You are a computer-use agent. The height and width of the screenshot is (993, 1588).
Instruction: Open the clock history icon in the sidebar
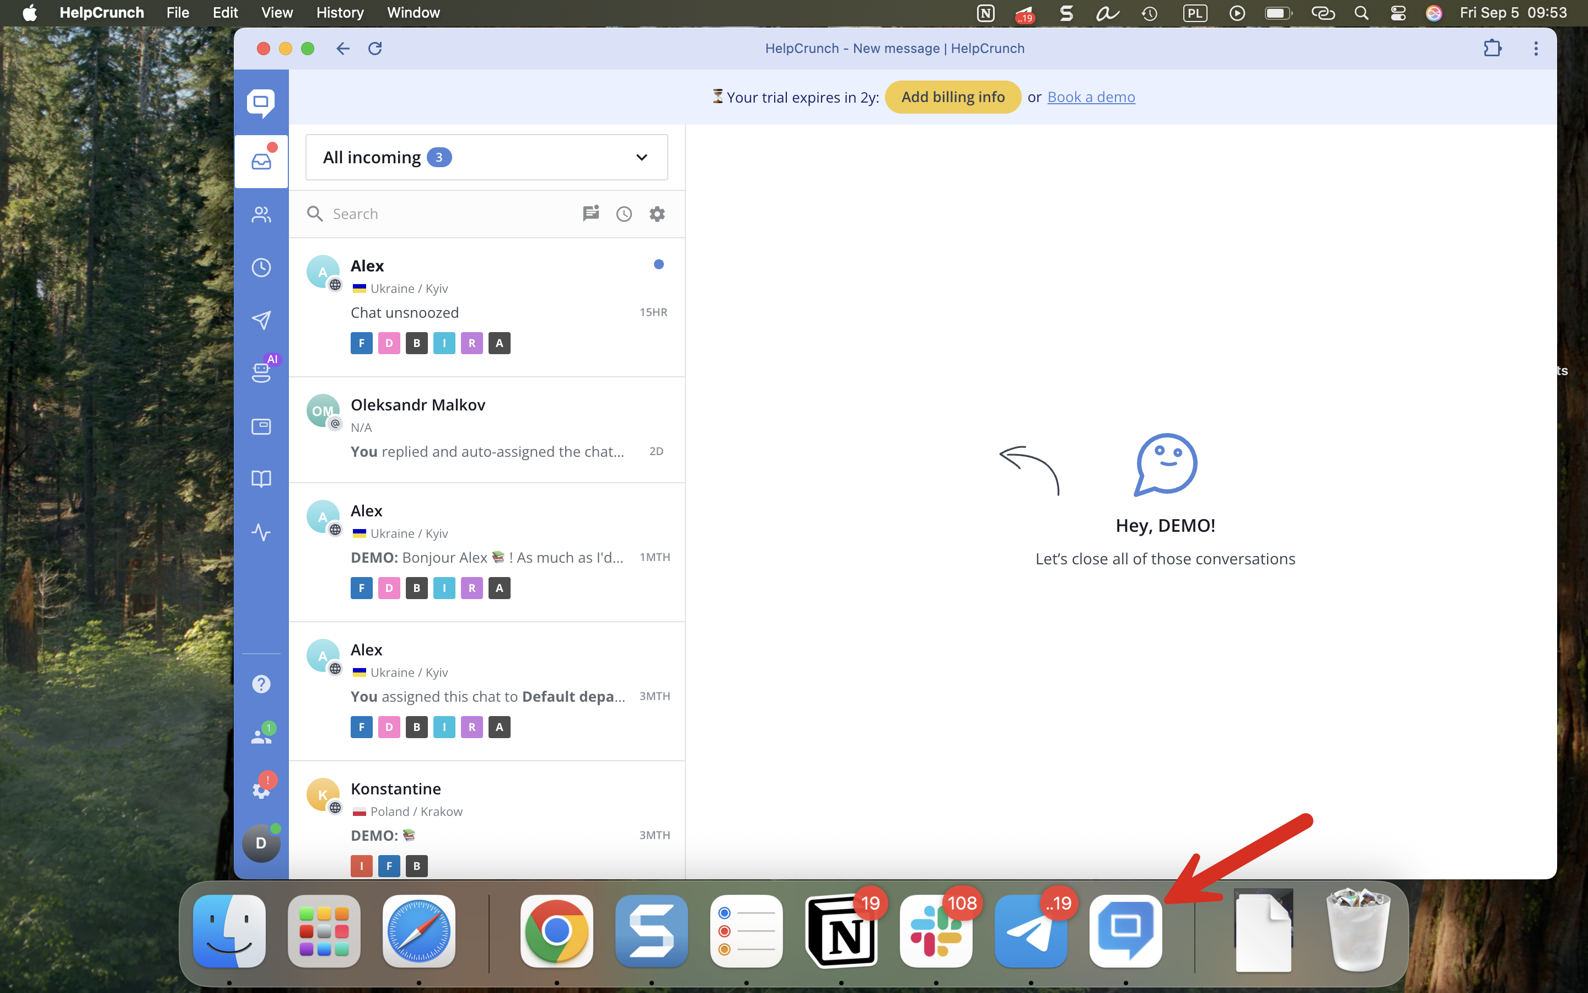261,268
